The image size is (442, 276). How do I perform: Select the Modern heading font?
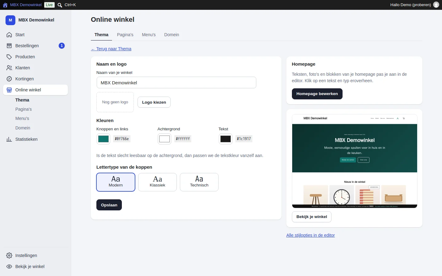point(116,182)
